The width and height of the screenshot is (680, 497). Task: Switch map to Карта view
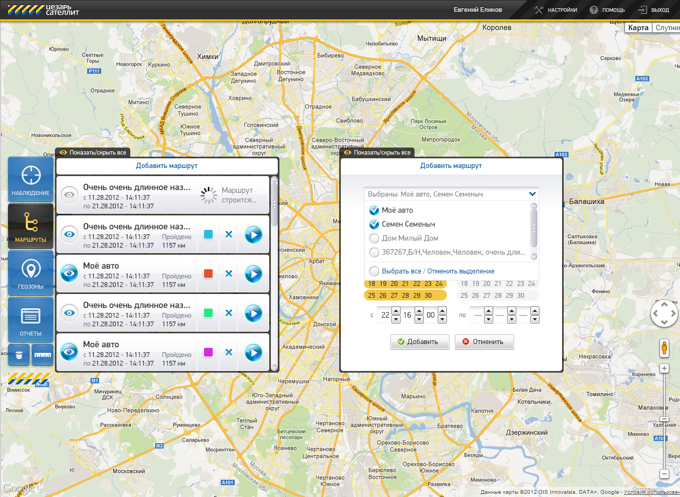[x=638, y=27]
